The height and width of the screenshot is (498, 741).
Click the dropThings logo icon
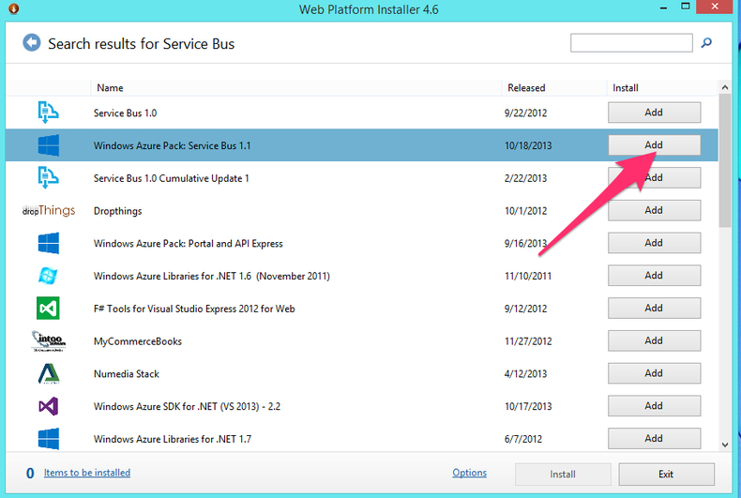click(x=49, y=210)
